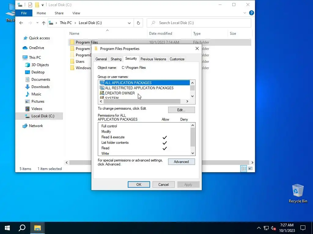Show hidden system tray icons
The image size is (313, 234).
click(259, 228)
